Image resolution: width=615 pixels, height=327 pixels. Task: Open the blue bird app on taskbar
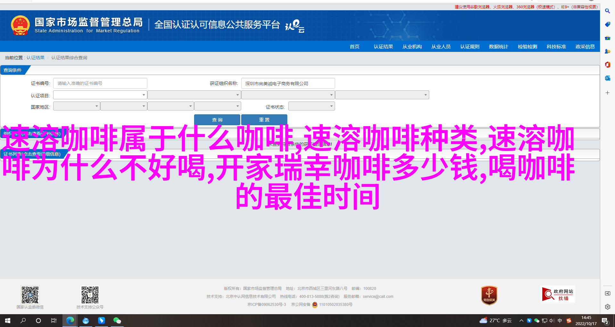click(x=86, y=321)
